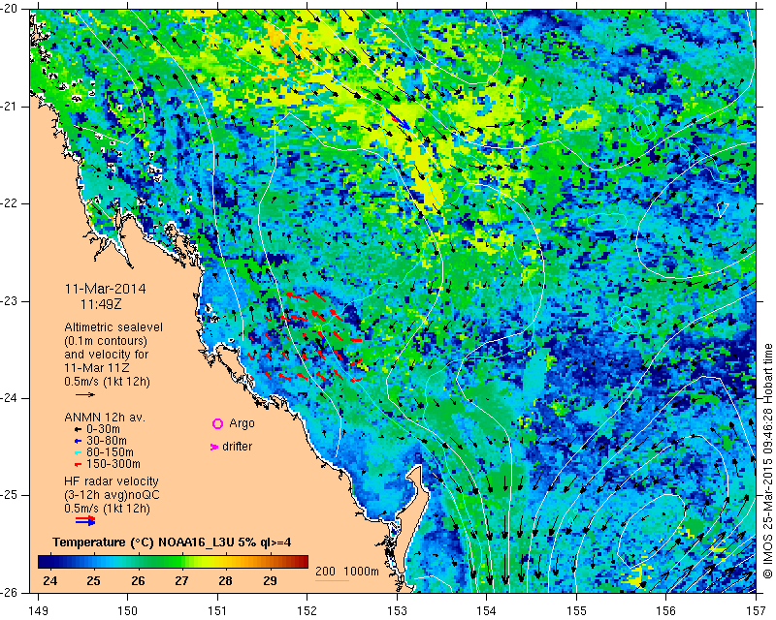
Task: Click the cyan line under 200 1000m
Action: [332, 580]
